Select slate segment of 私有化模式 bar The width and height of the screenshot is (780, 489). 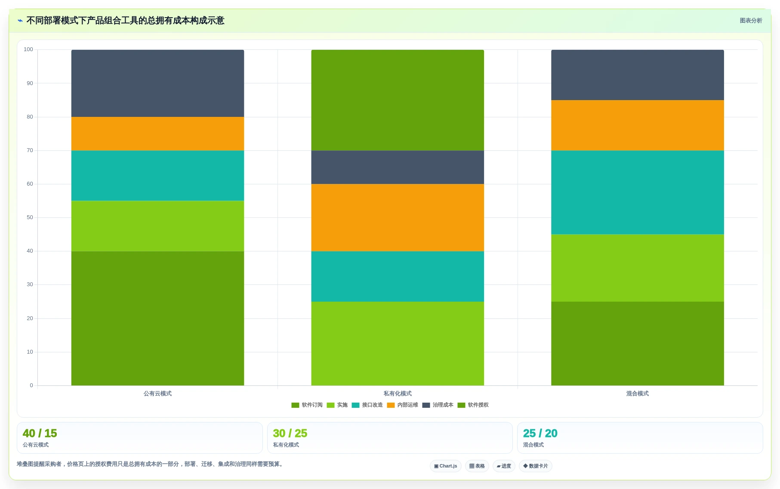point(398,167)
